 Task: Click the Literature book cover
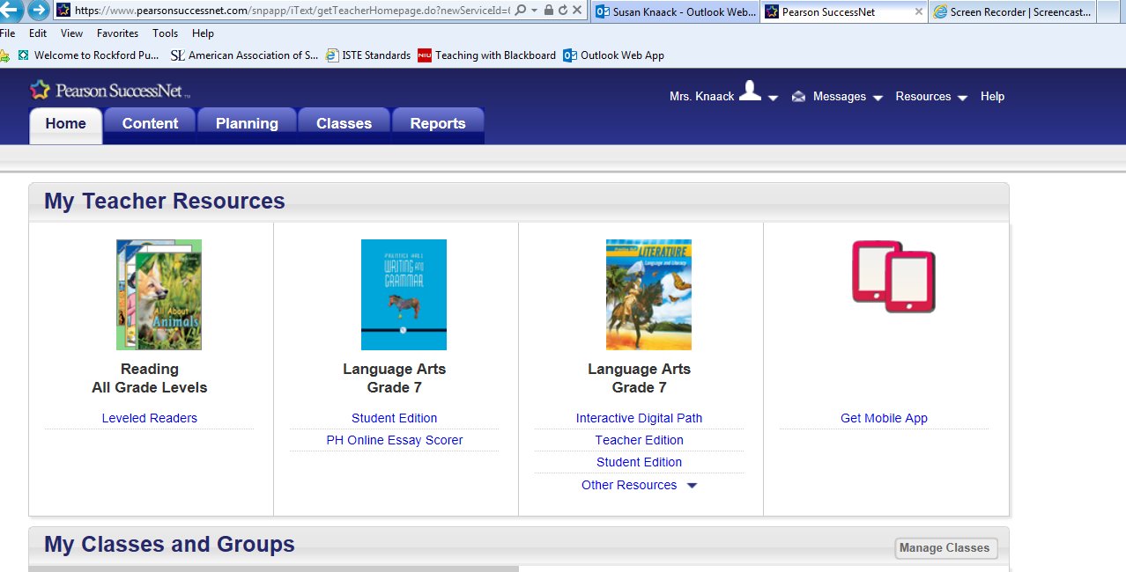[648, 295]
